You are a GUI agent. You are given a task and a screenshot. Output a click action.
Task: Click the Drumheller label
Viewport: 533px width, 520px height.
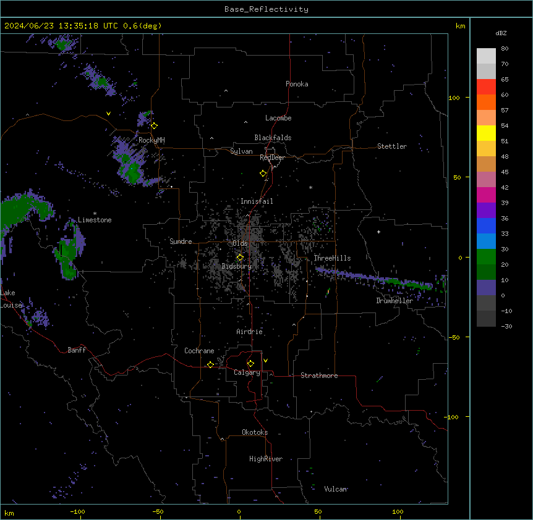[x=394, y=301]
